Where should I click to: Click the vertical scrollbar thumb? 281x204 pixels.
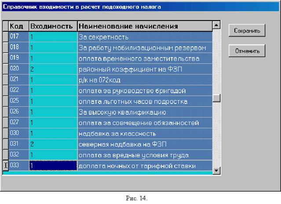216,98
